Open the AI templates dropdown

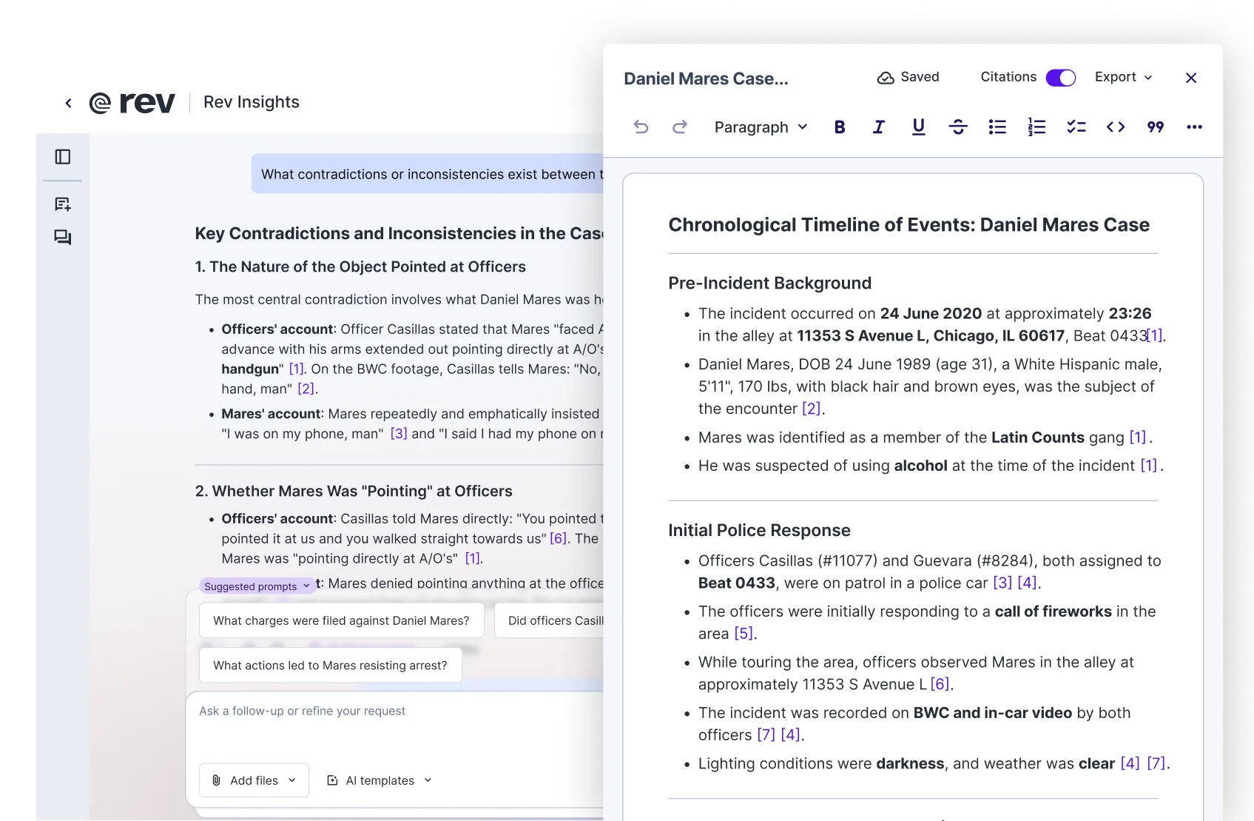click(380, 780)
